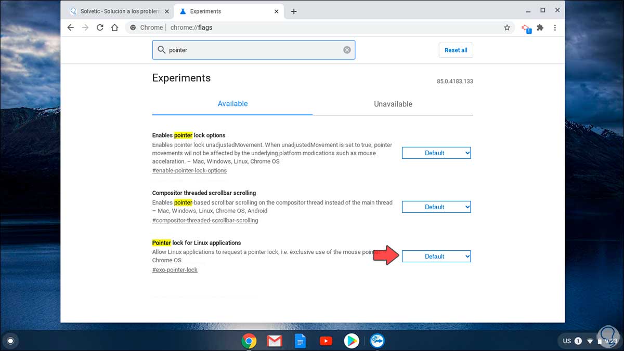Click the Enables pointer lock options title
The height and width of the screenshot is (351, 624).
coord(189,135)
